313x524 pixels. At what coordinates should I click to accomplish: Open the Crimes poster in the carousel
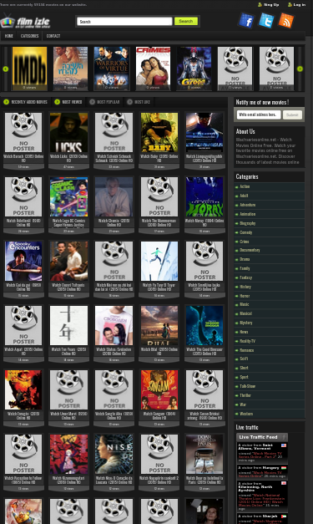[153, 69]
